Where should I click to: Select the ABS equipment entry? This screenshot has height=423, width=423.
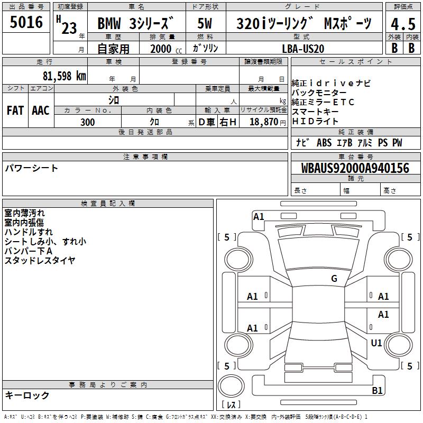point(324,142)
